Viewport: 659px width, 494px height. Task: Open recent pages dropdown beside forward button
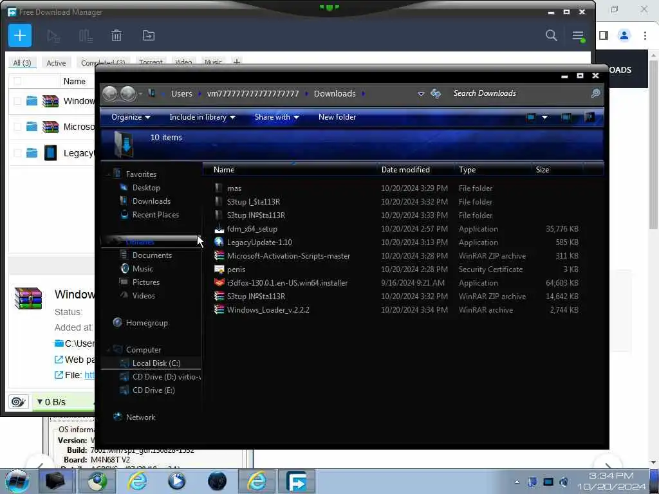click(x=140, y=93)
